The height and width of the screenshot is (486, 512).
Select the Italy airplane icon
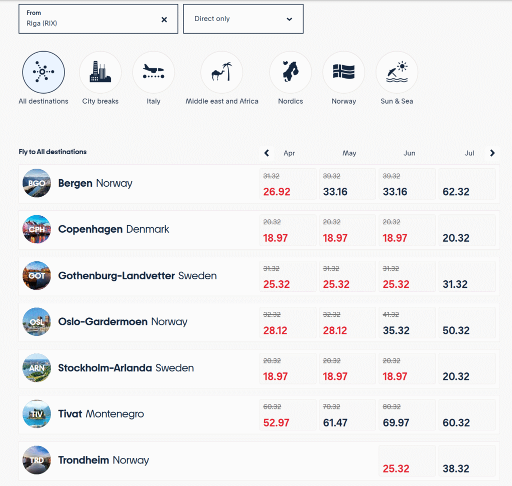pyautogui.click(x=153, y=73)
